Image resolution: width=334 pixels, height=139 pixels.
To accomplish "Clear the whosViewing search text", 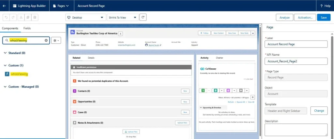I will coord(46,40).
